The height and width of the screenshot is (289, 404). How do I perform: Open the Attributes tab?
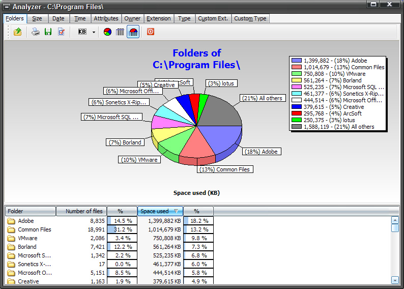click(x=106, y=18)
